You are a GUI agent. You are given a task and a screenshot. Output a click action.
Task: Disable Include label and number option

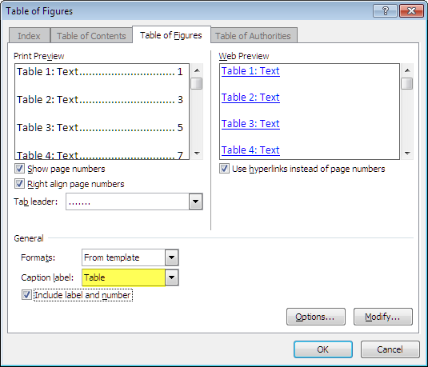[x=26, y=295]
